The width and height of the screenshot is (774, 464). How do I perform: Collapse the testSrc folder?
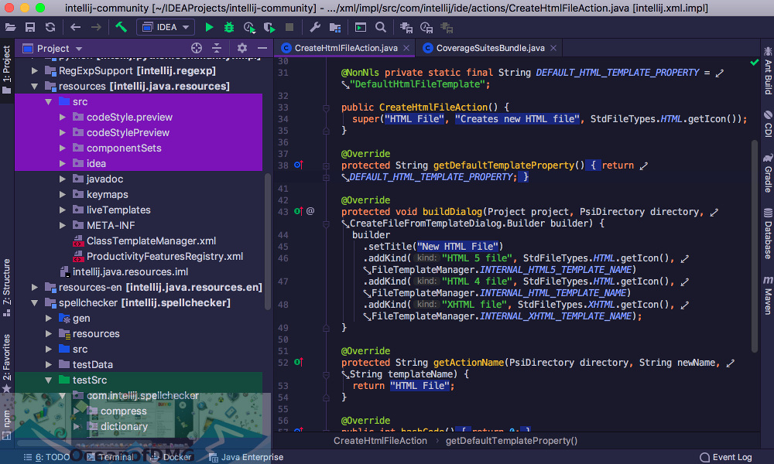tap(49, 380)
